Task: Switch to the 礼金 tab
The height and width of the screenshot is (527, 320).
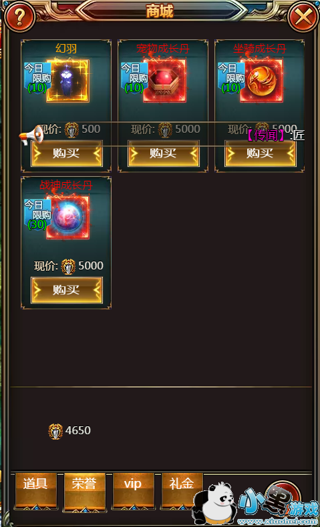Action: 182,491
